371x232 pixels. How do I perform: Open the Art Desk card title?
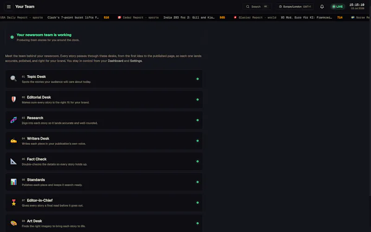[34, 221]
